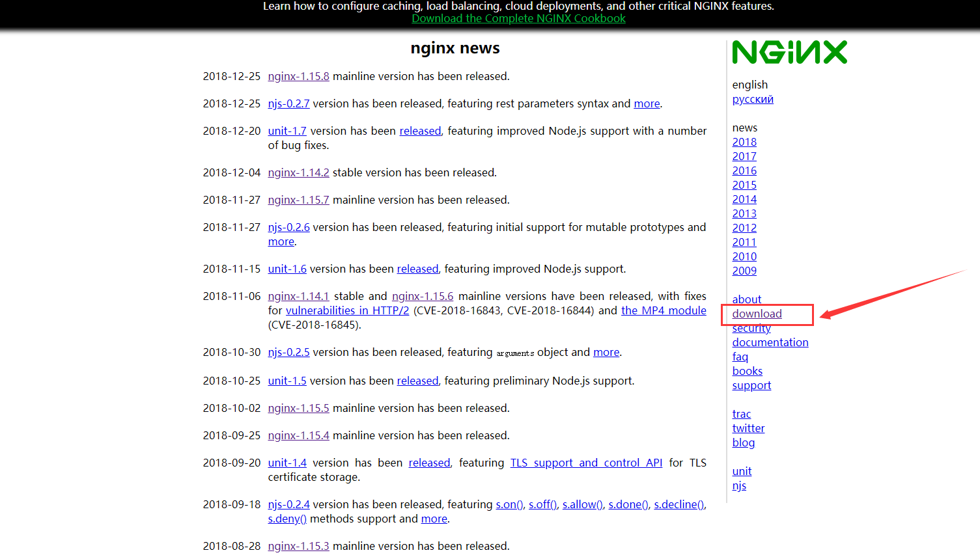Click the NGINX logo
Screen dimensions: 980x557
click(x=789, y=52)
